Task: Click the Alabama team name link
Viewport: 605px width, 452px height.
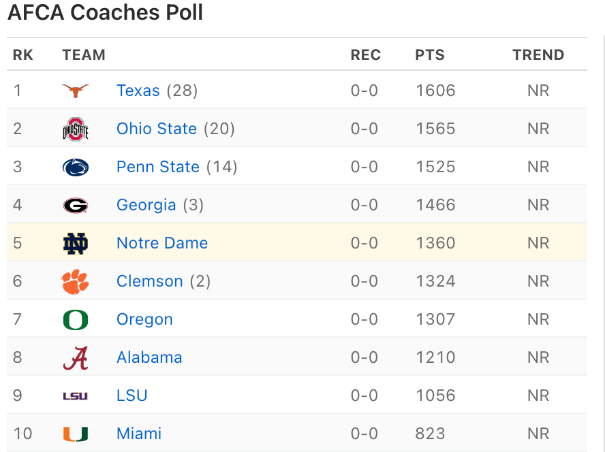Action: click(x=149, y=357)
